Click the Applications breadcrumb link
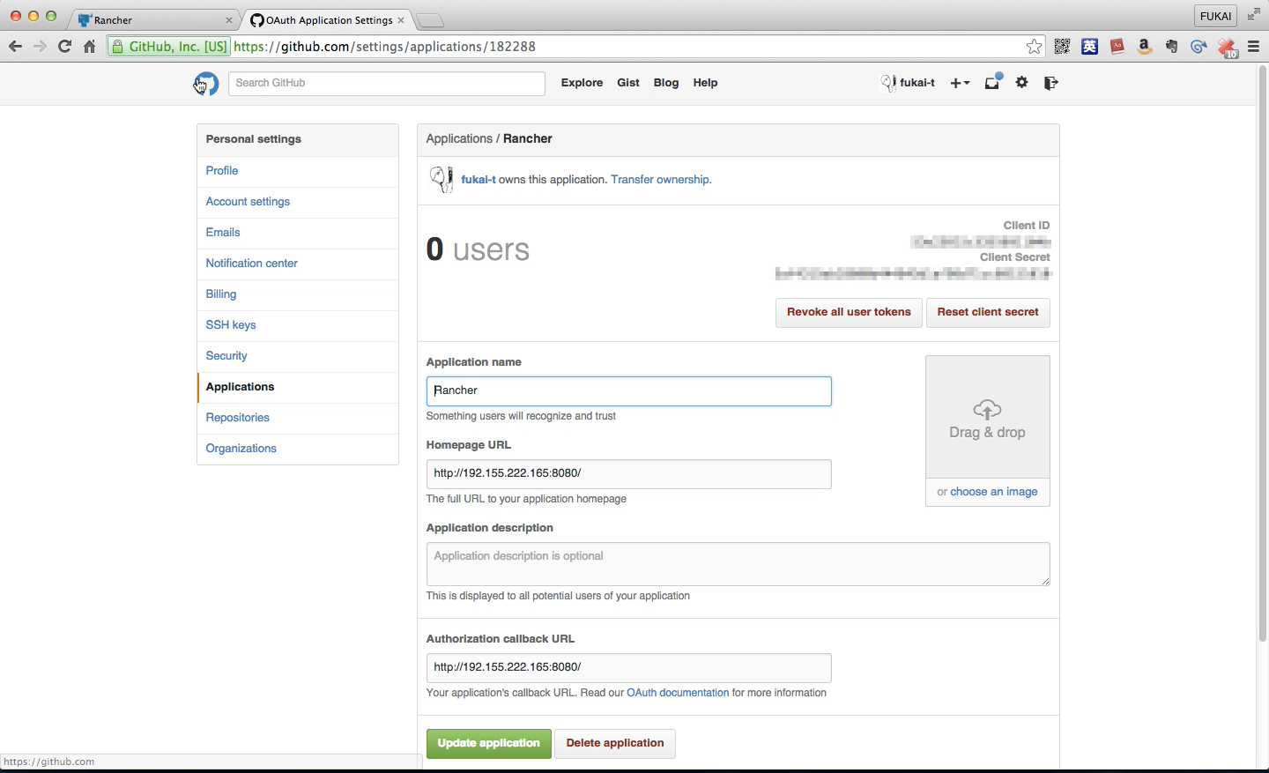 (x=459, y=139)
